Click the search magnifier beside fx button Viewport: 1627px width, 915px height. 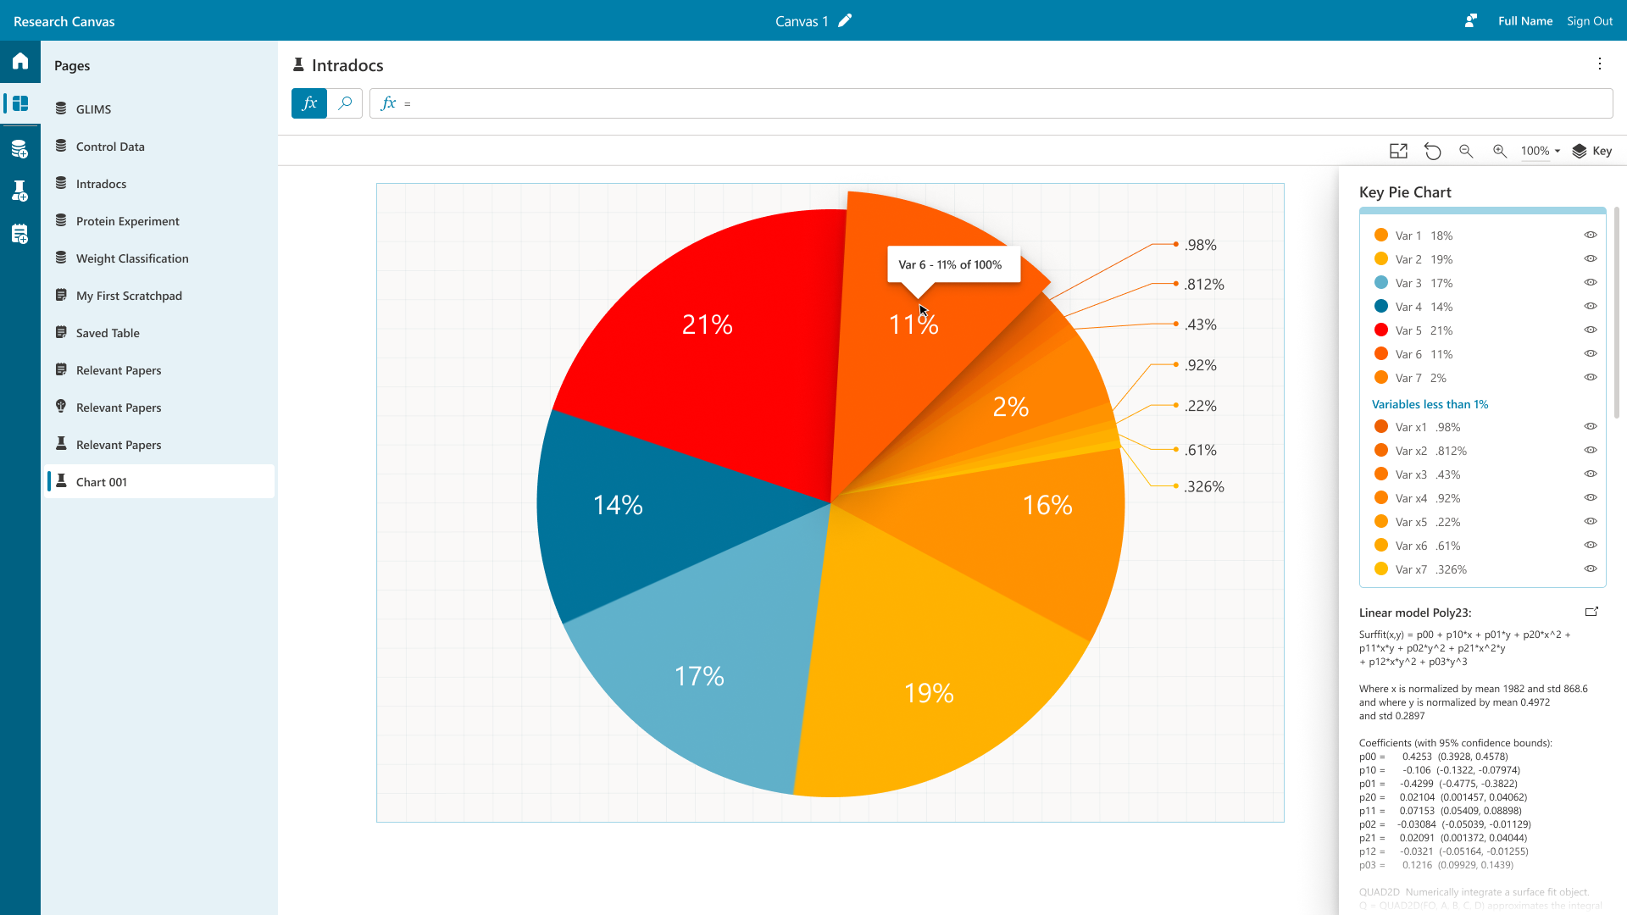345,103
